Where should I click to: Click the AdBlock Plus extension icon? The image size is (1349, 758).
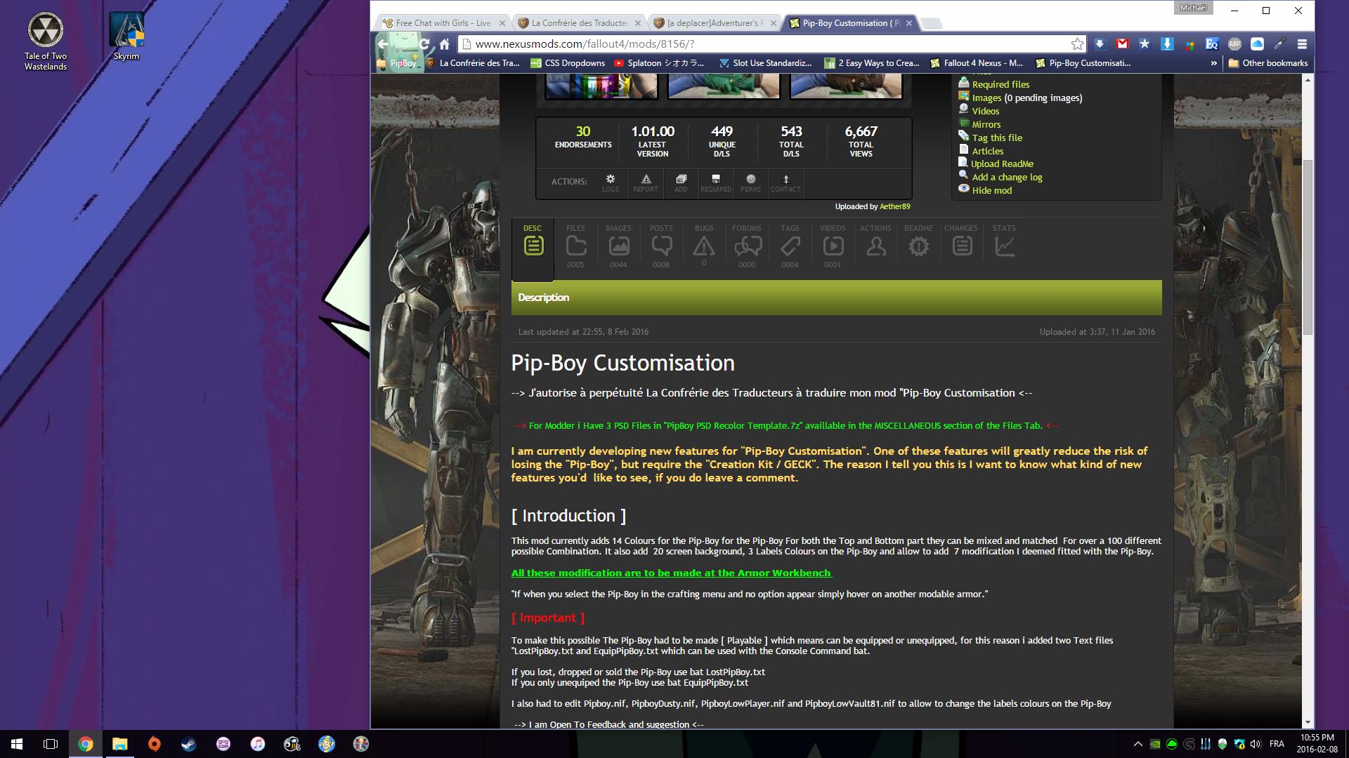click(x=1234, y=44)
